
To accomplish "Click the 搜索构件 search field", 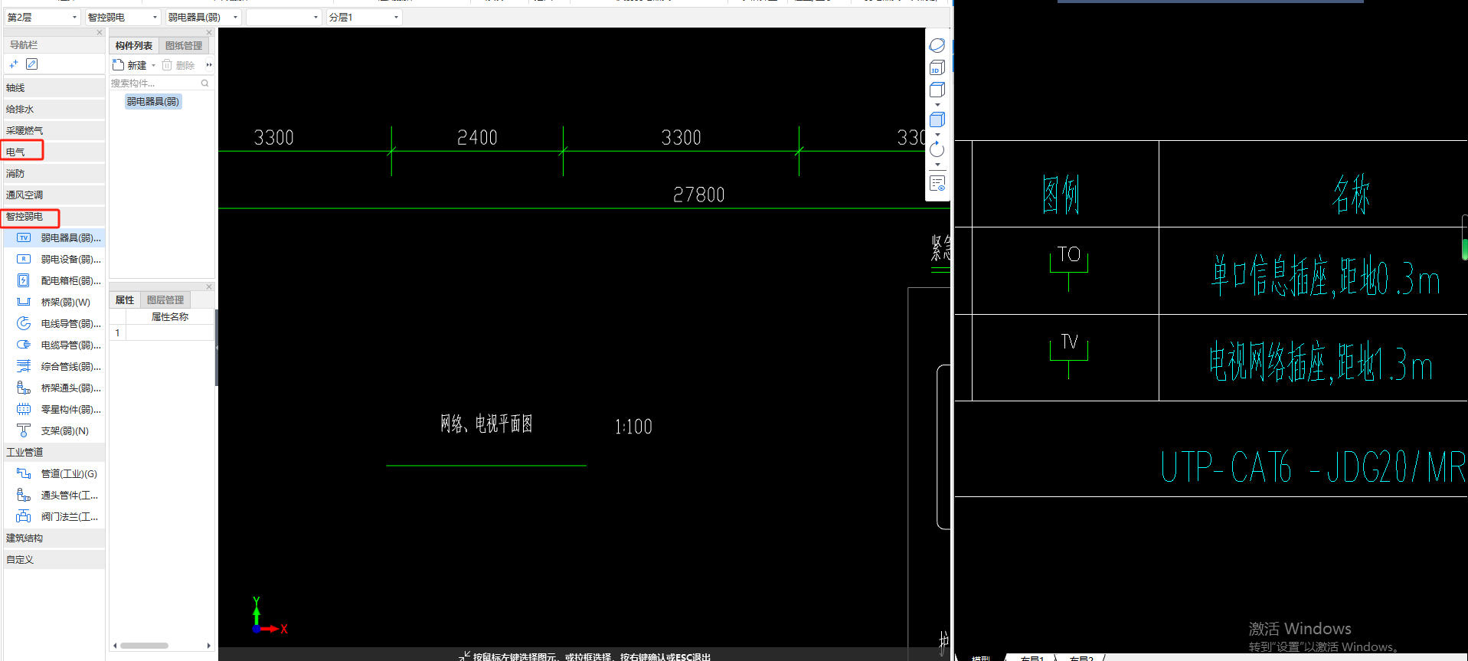I will (155, 83).
